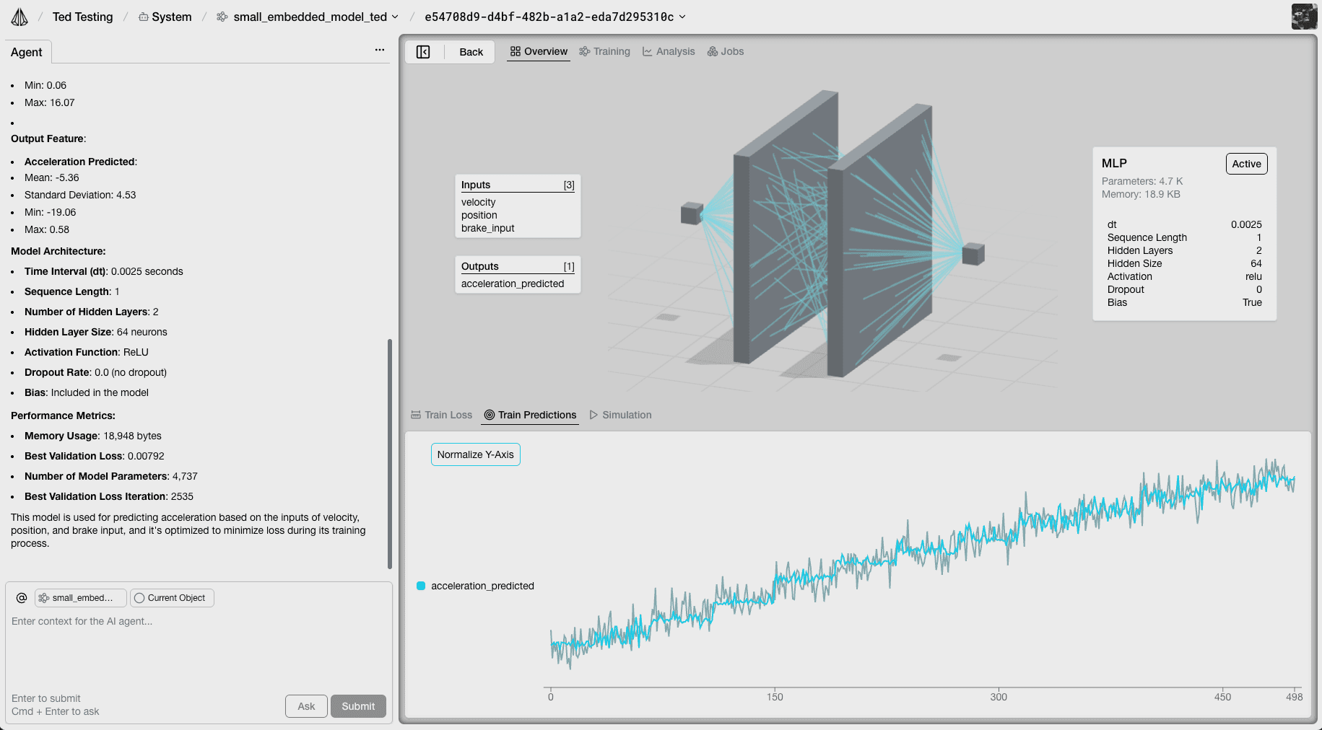Switch to the Overview tab
The height and width of the screenshot is (730, 1322).
click(538, 51)
